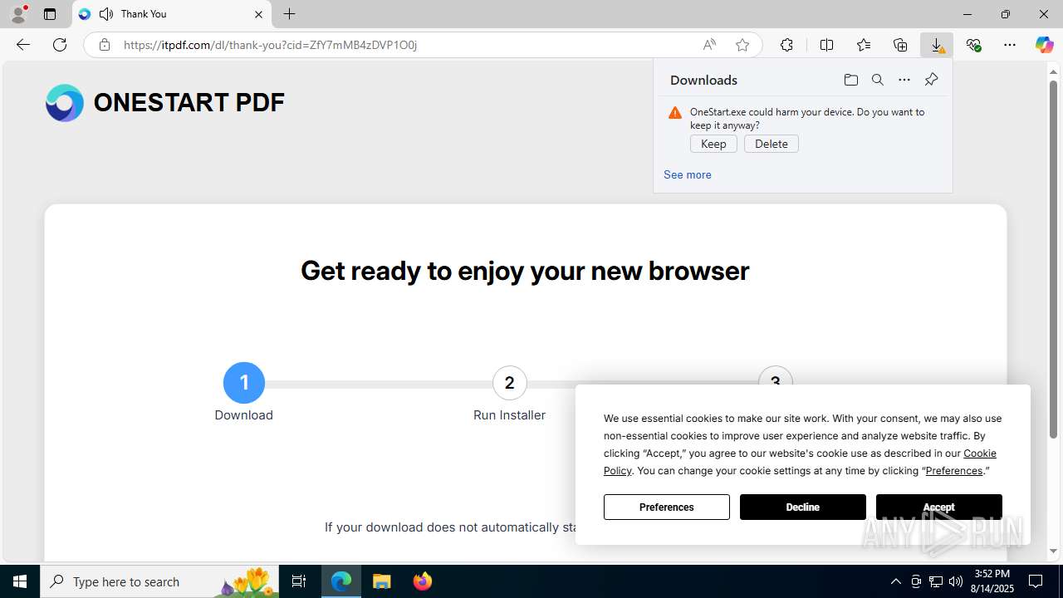Open Task View on taskbar

pos(299,581)
